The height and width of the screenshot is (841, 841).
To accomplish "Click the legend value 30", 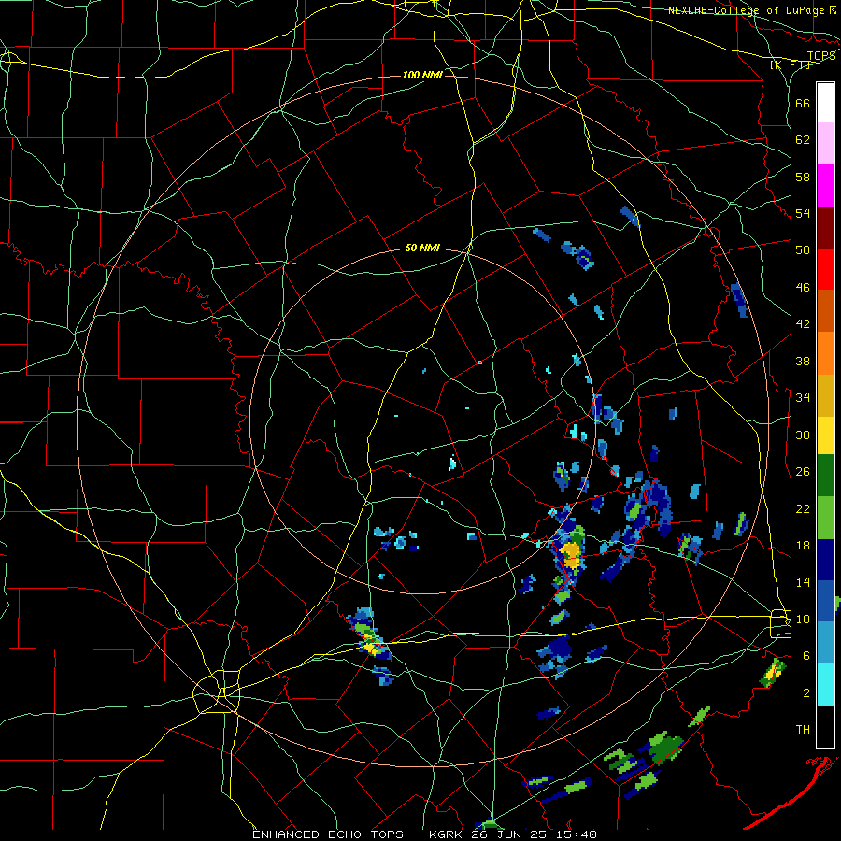I will (803, 435).
